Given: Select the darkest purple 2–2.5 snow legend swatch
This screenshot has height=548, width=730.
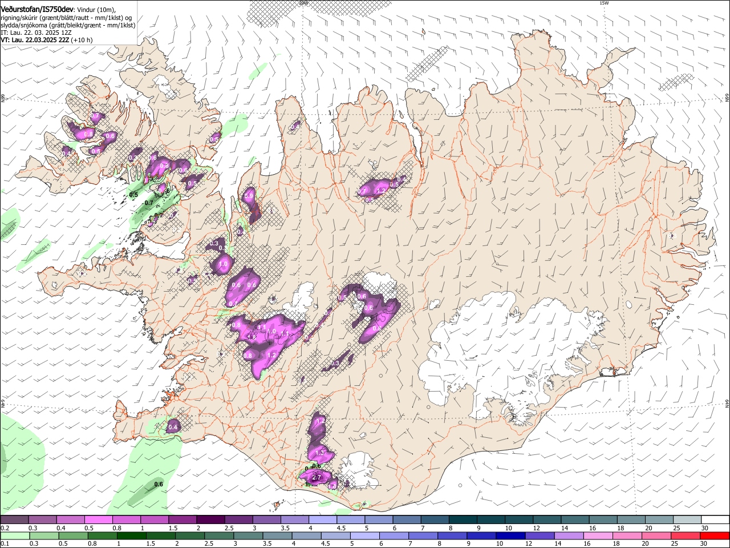Looking at the screenshot, I should pos(210,520).
